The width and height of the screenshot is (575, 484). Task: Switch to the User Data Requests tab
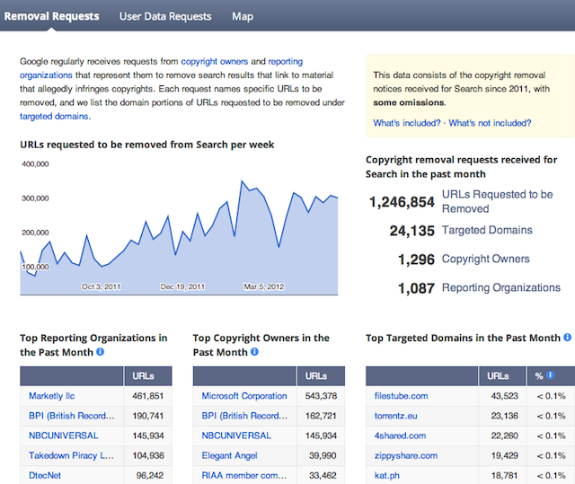pyautogui.click(x=165, y=16)
